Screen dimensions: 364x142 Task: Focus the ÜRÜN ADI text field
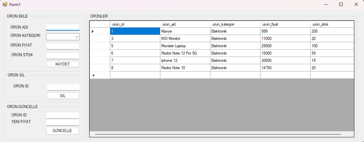[63, 27]
